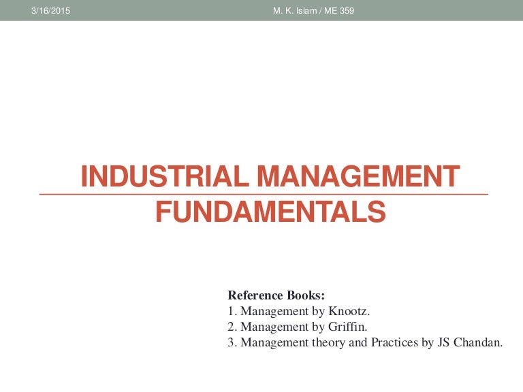This screenshot has height=392, width=523.
Task: Click the line Management by Knootz
Action: click(298, 311)
